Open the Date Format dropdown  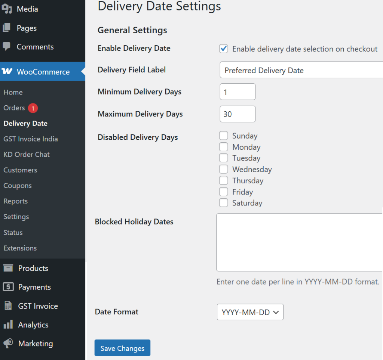(250, 312)
